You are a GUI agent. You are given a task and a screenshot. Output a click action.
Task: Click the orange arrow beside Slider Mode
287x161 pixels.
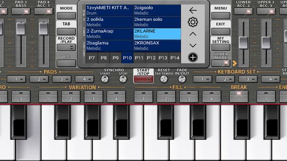pyautogui.click(x=235, y=63)
